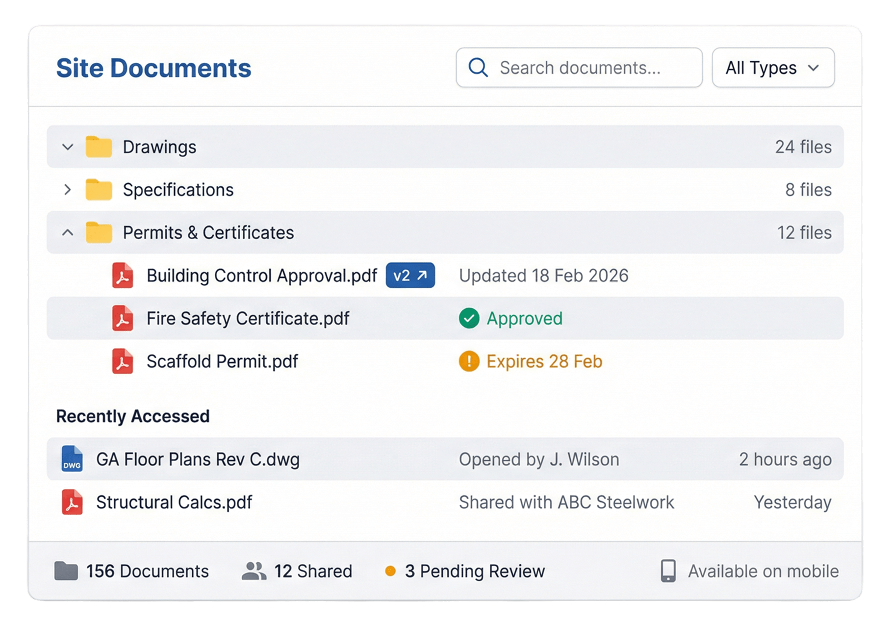Click the folder icon next to Drawings

[x=99, y=147]
